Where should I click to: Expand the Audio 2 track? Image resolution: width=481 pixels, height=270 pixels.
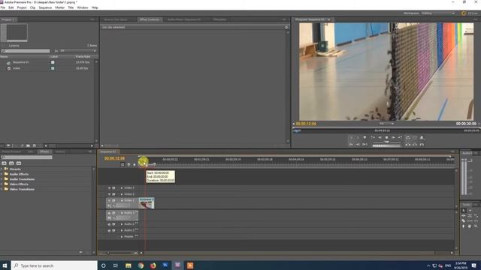click(x=122, y=224)
